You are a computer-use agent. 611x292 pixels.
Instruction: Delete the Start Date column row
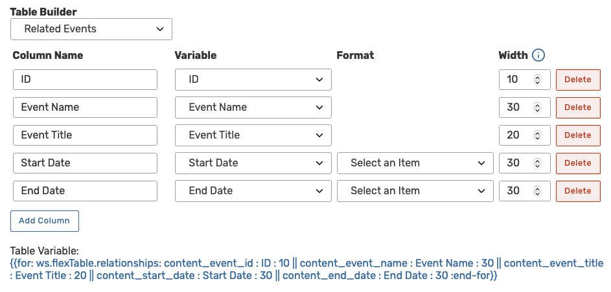[x=578, y=163]
